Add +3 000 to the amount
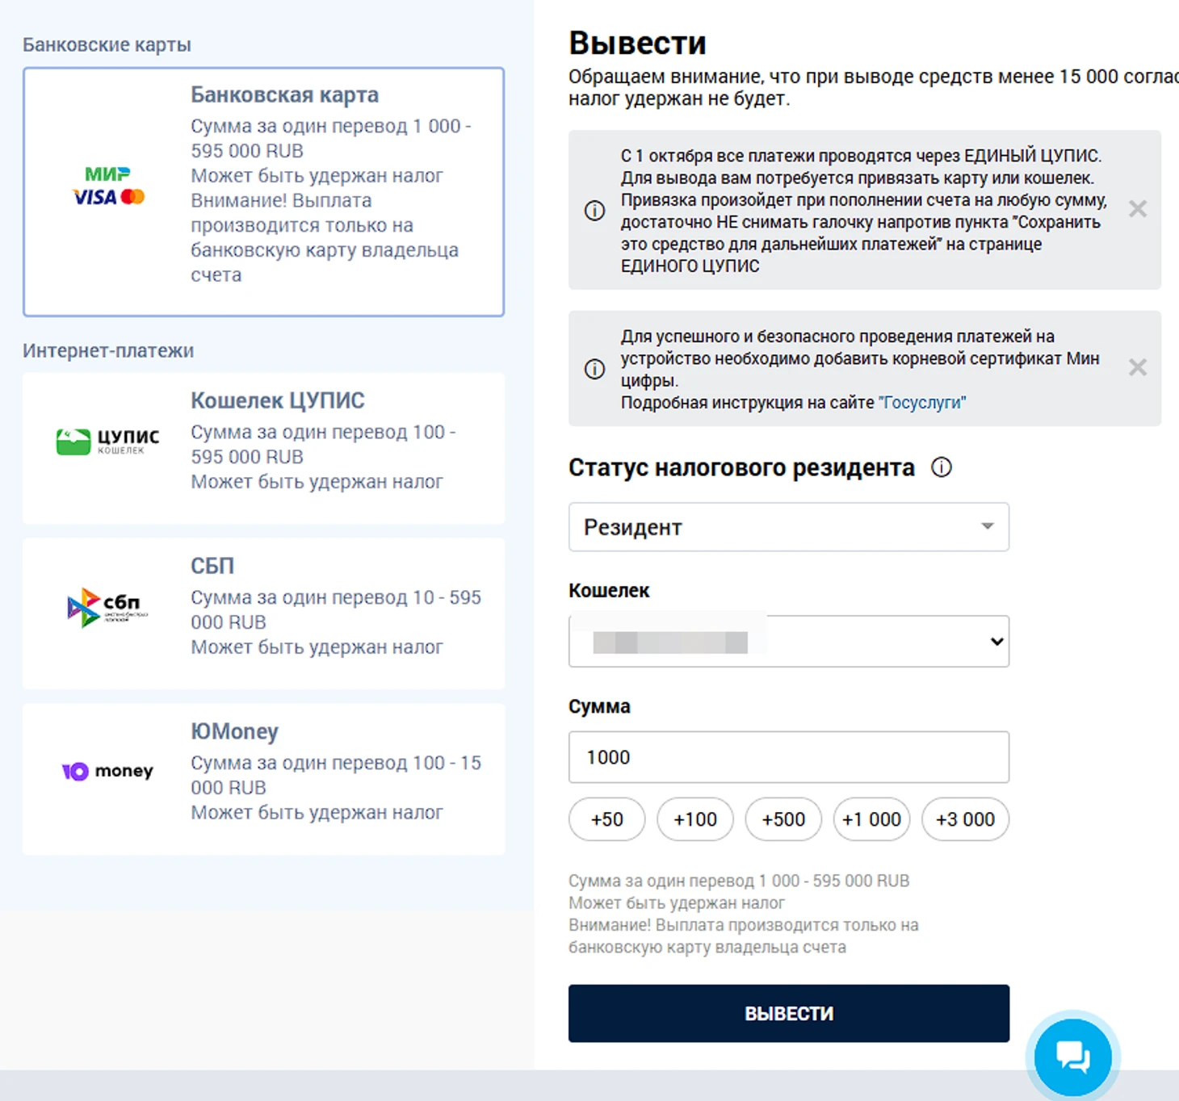 tap(965, 819)
